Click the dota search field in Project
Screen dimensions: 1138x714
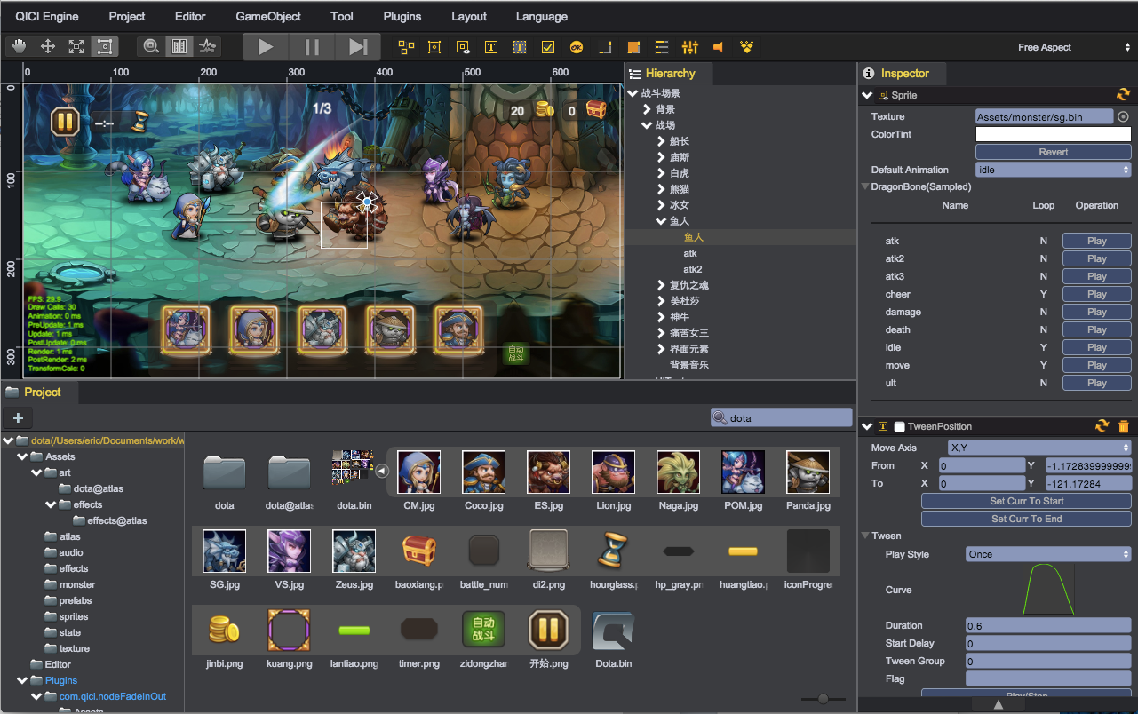coord(782,417)
